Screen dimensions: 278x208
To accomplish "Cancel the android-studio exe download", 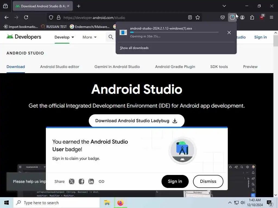I will coord(229,32).
